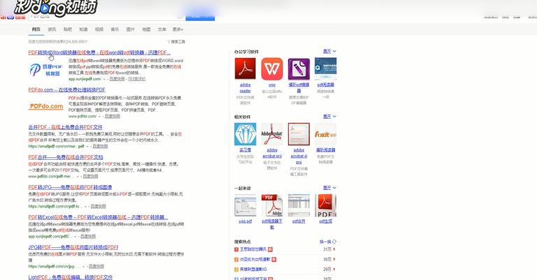Open the first-ranked hot search topic

(253, 249)
